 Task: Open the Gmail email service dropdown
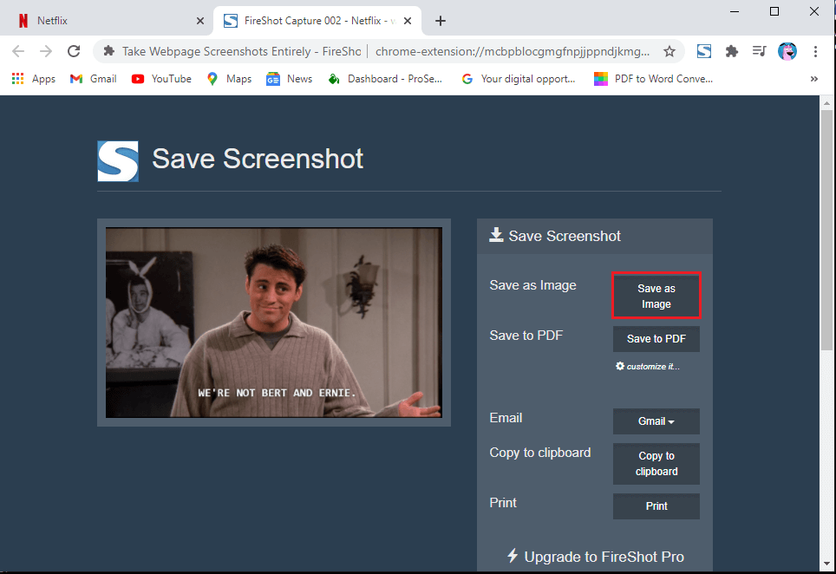coord(656,421)
